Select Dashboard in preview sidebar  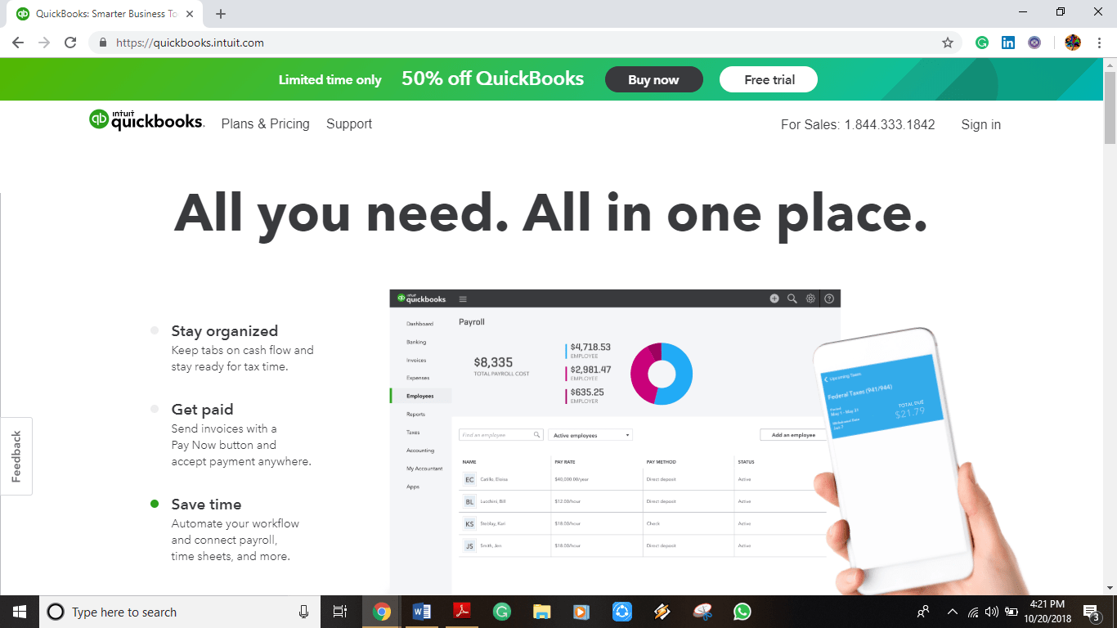coord(420,324)
